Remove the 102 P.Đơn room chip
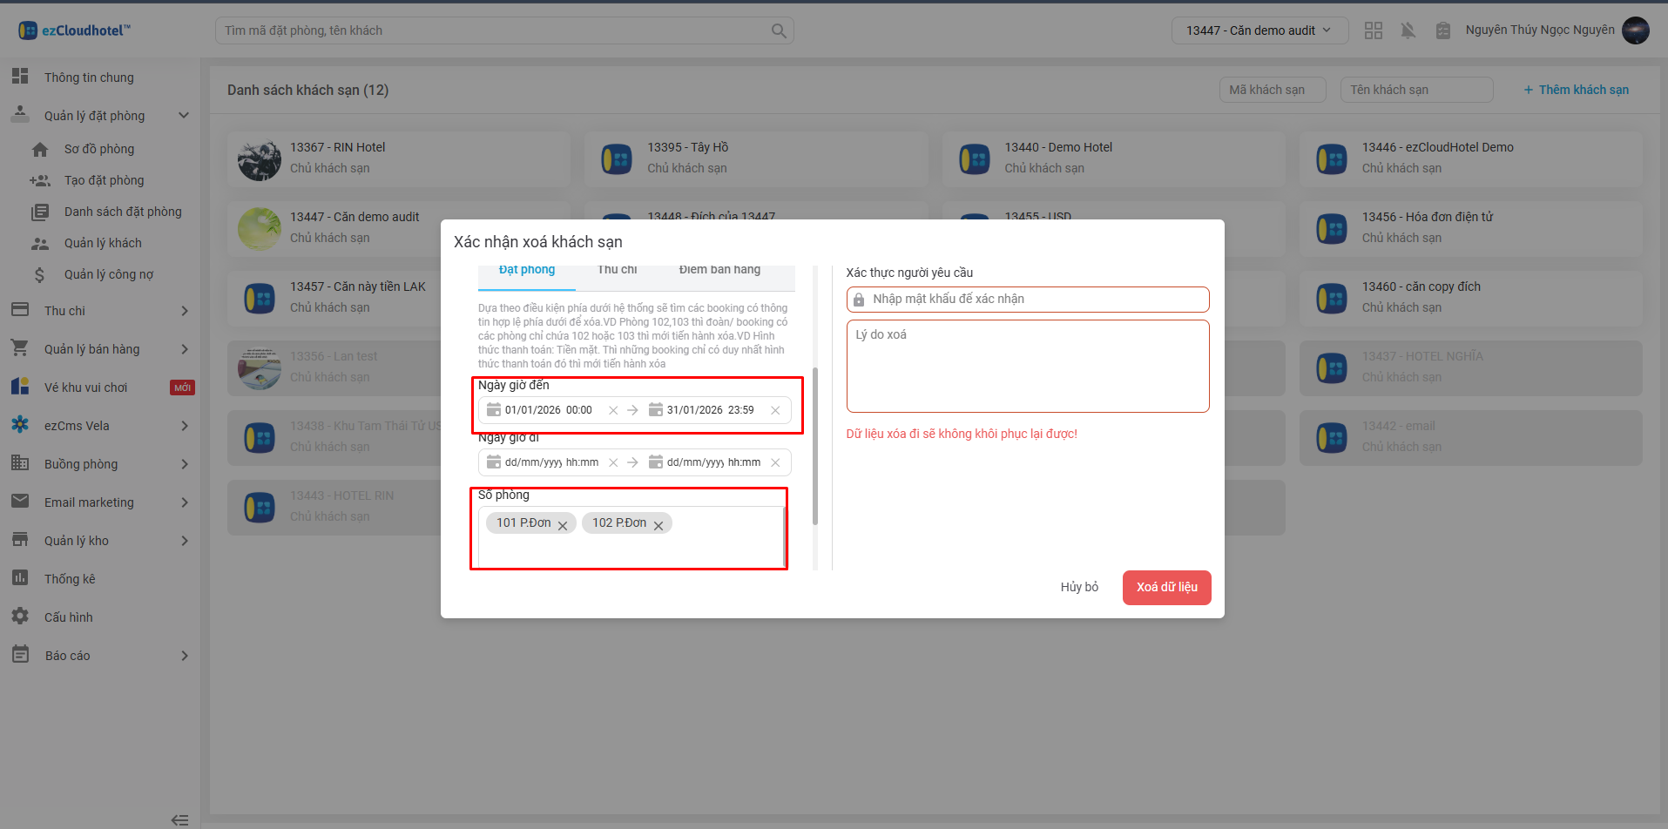Viewport: 1668px width, 829px height. pyautogui.click(x=658, y=525)
